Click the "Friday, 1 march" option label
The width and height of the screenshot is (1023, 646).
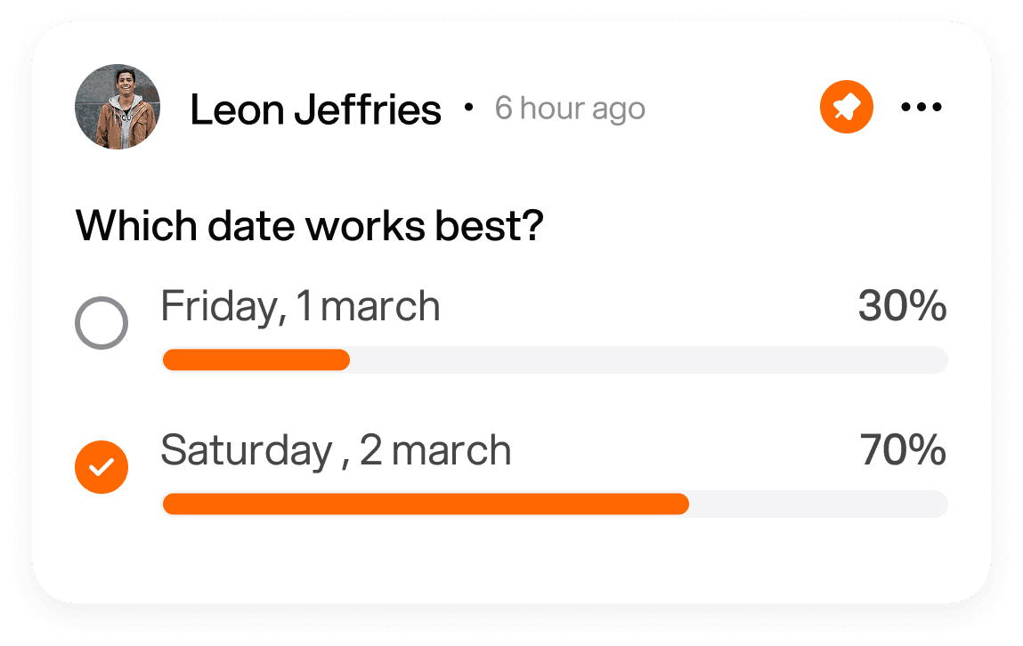(300, 307)
